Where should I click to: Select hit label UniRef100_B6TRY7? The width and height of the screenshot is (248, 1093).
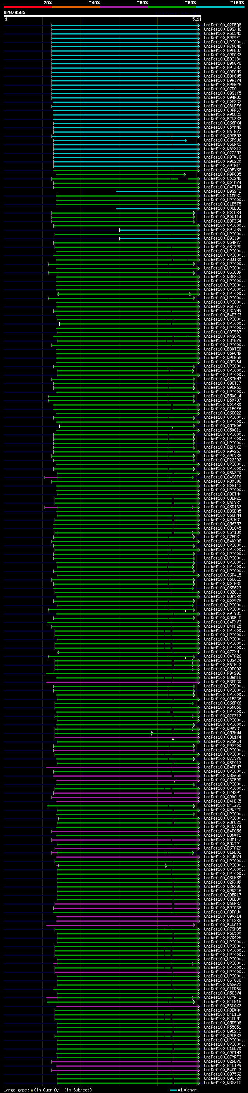coord(222,131)
